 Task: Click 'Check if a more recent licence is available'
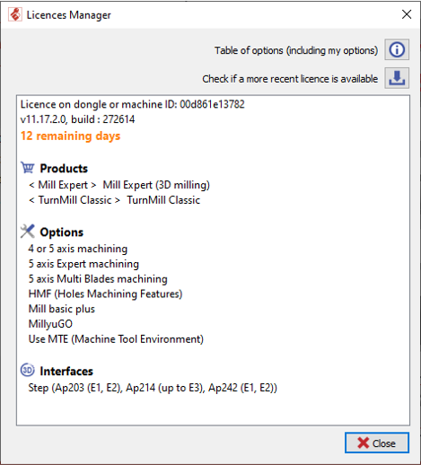(290, 79)
